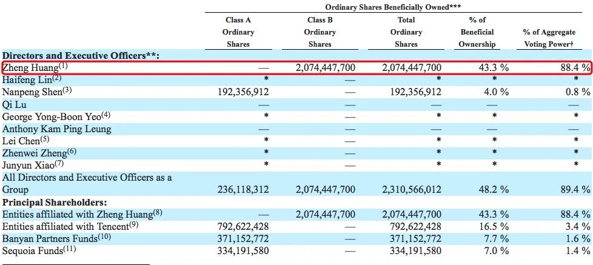The width and height of the screenshot is (593, 265).
Task: Click Haifeng Lin's name in the table
Action: click(x=28, y=79)
